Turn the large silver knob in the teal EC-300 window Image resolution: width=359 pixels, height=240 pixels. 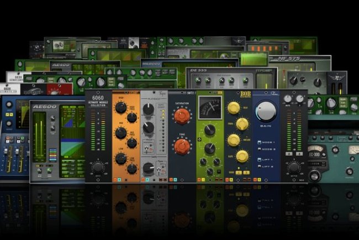click(314, 176)
